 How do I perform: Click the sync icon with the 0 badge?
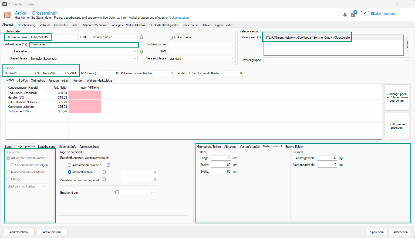click(x=353, y=14)
